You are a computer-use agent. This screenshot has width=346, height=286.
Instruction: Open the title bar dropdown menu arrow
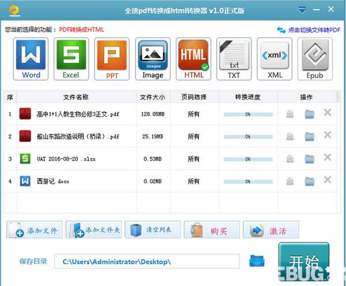[302, 10]
